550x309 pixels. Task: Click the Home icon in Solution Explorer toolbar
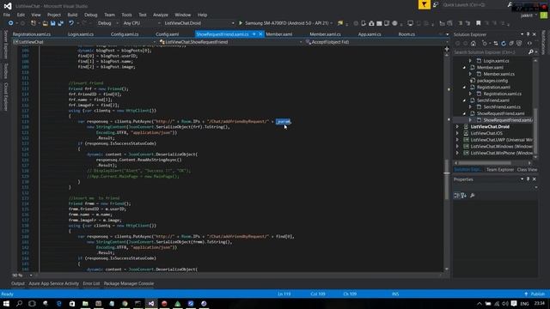[474, 44]
